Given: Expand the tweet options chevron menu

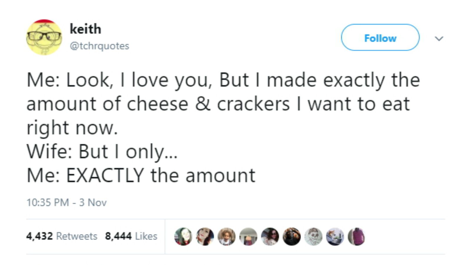Looking at the screenshot, I should 439,39.
